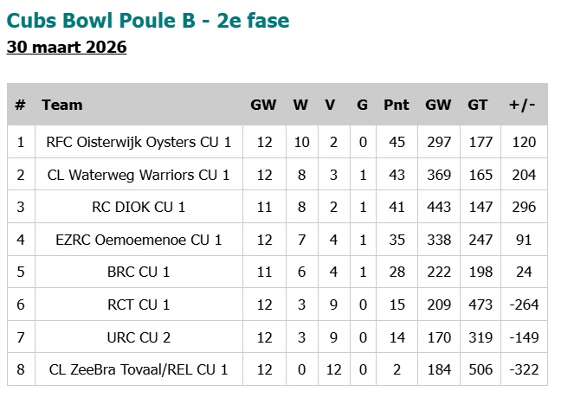Viewport: 574px width, 404px height.
Task: Click the RC DIOK CU 1 team
Action: (x=139, y=208)
